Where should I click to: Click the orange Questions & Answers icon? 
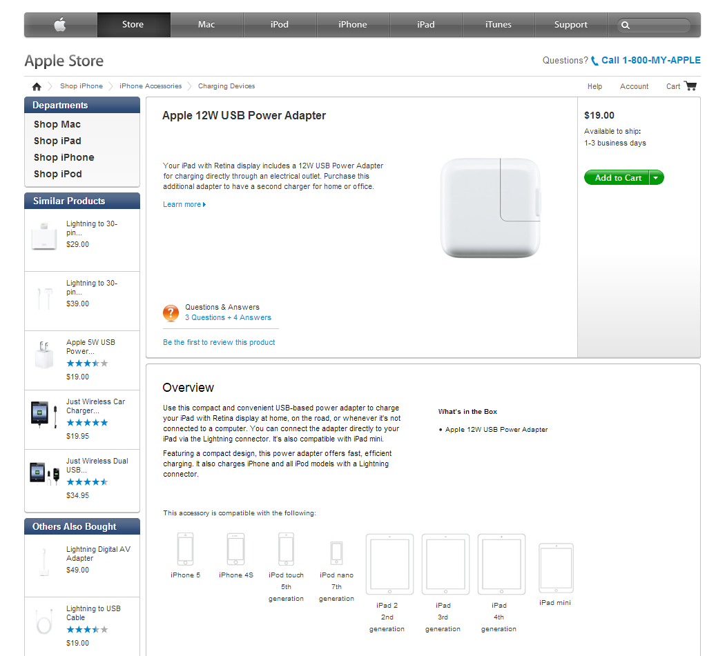click(171, 313)
